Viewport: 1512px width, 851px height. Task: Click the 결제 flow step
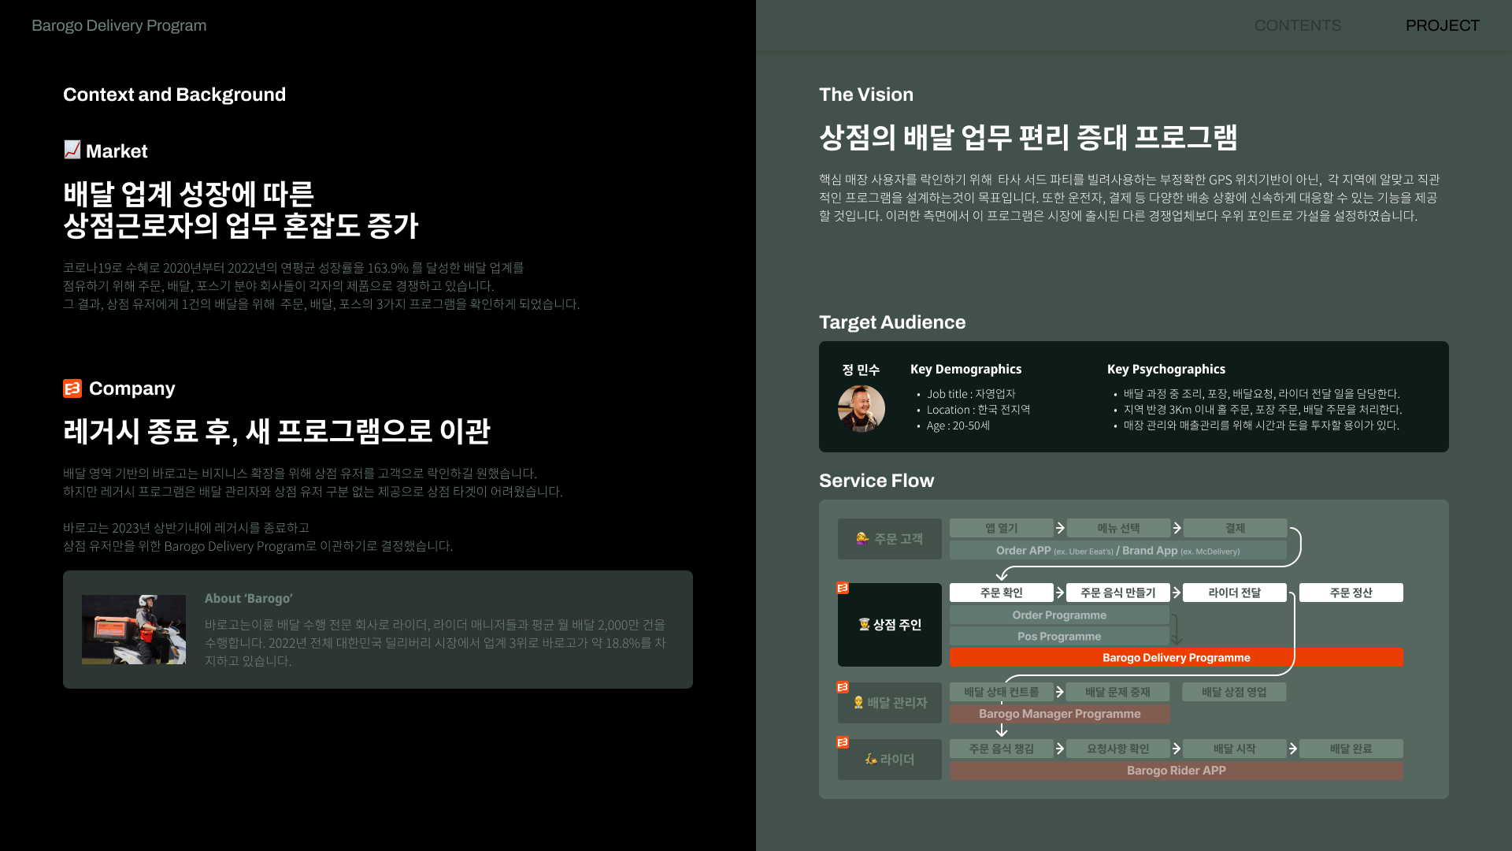(x=1235, y=528)
